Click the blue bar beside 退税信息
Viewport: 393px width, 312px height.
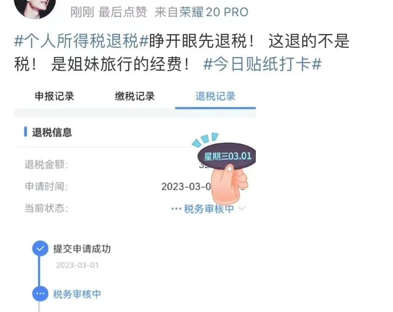(x=25, y=132)
